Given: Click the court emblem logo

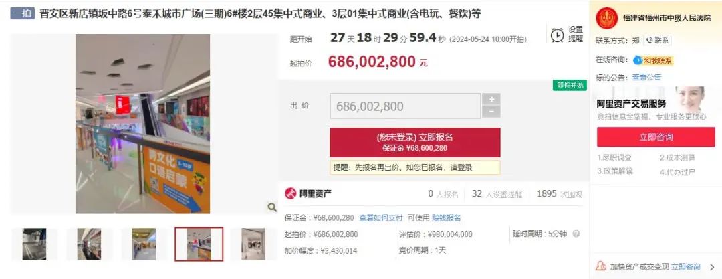Looking at the screenshot, I should 606,19.
